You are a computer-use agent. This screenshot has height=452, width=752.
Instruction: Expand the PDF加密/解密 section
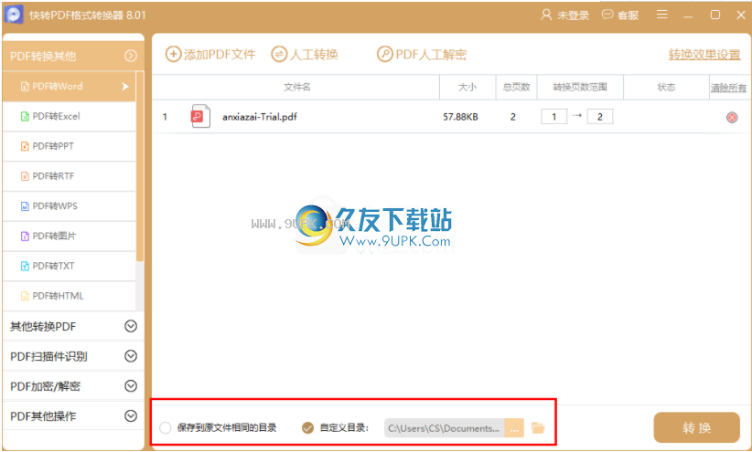[x=131, y=386]
